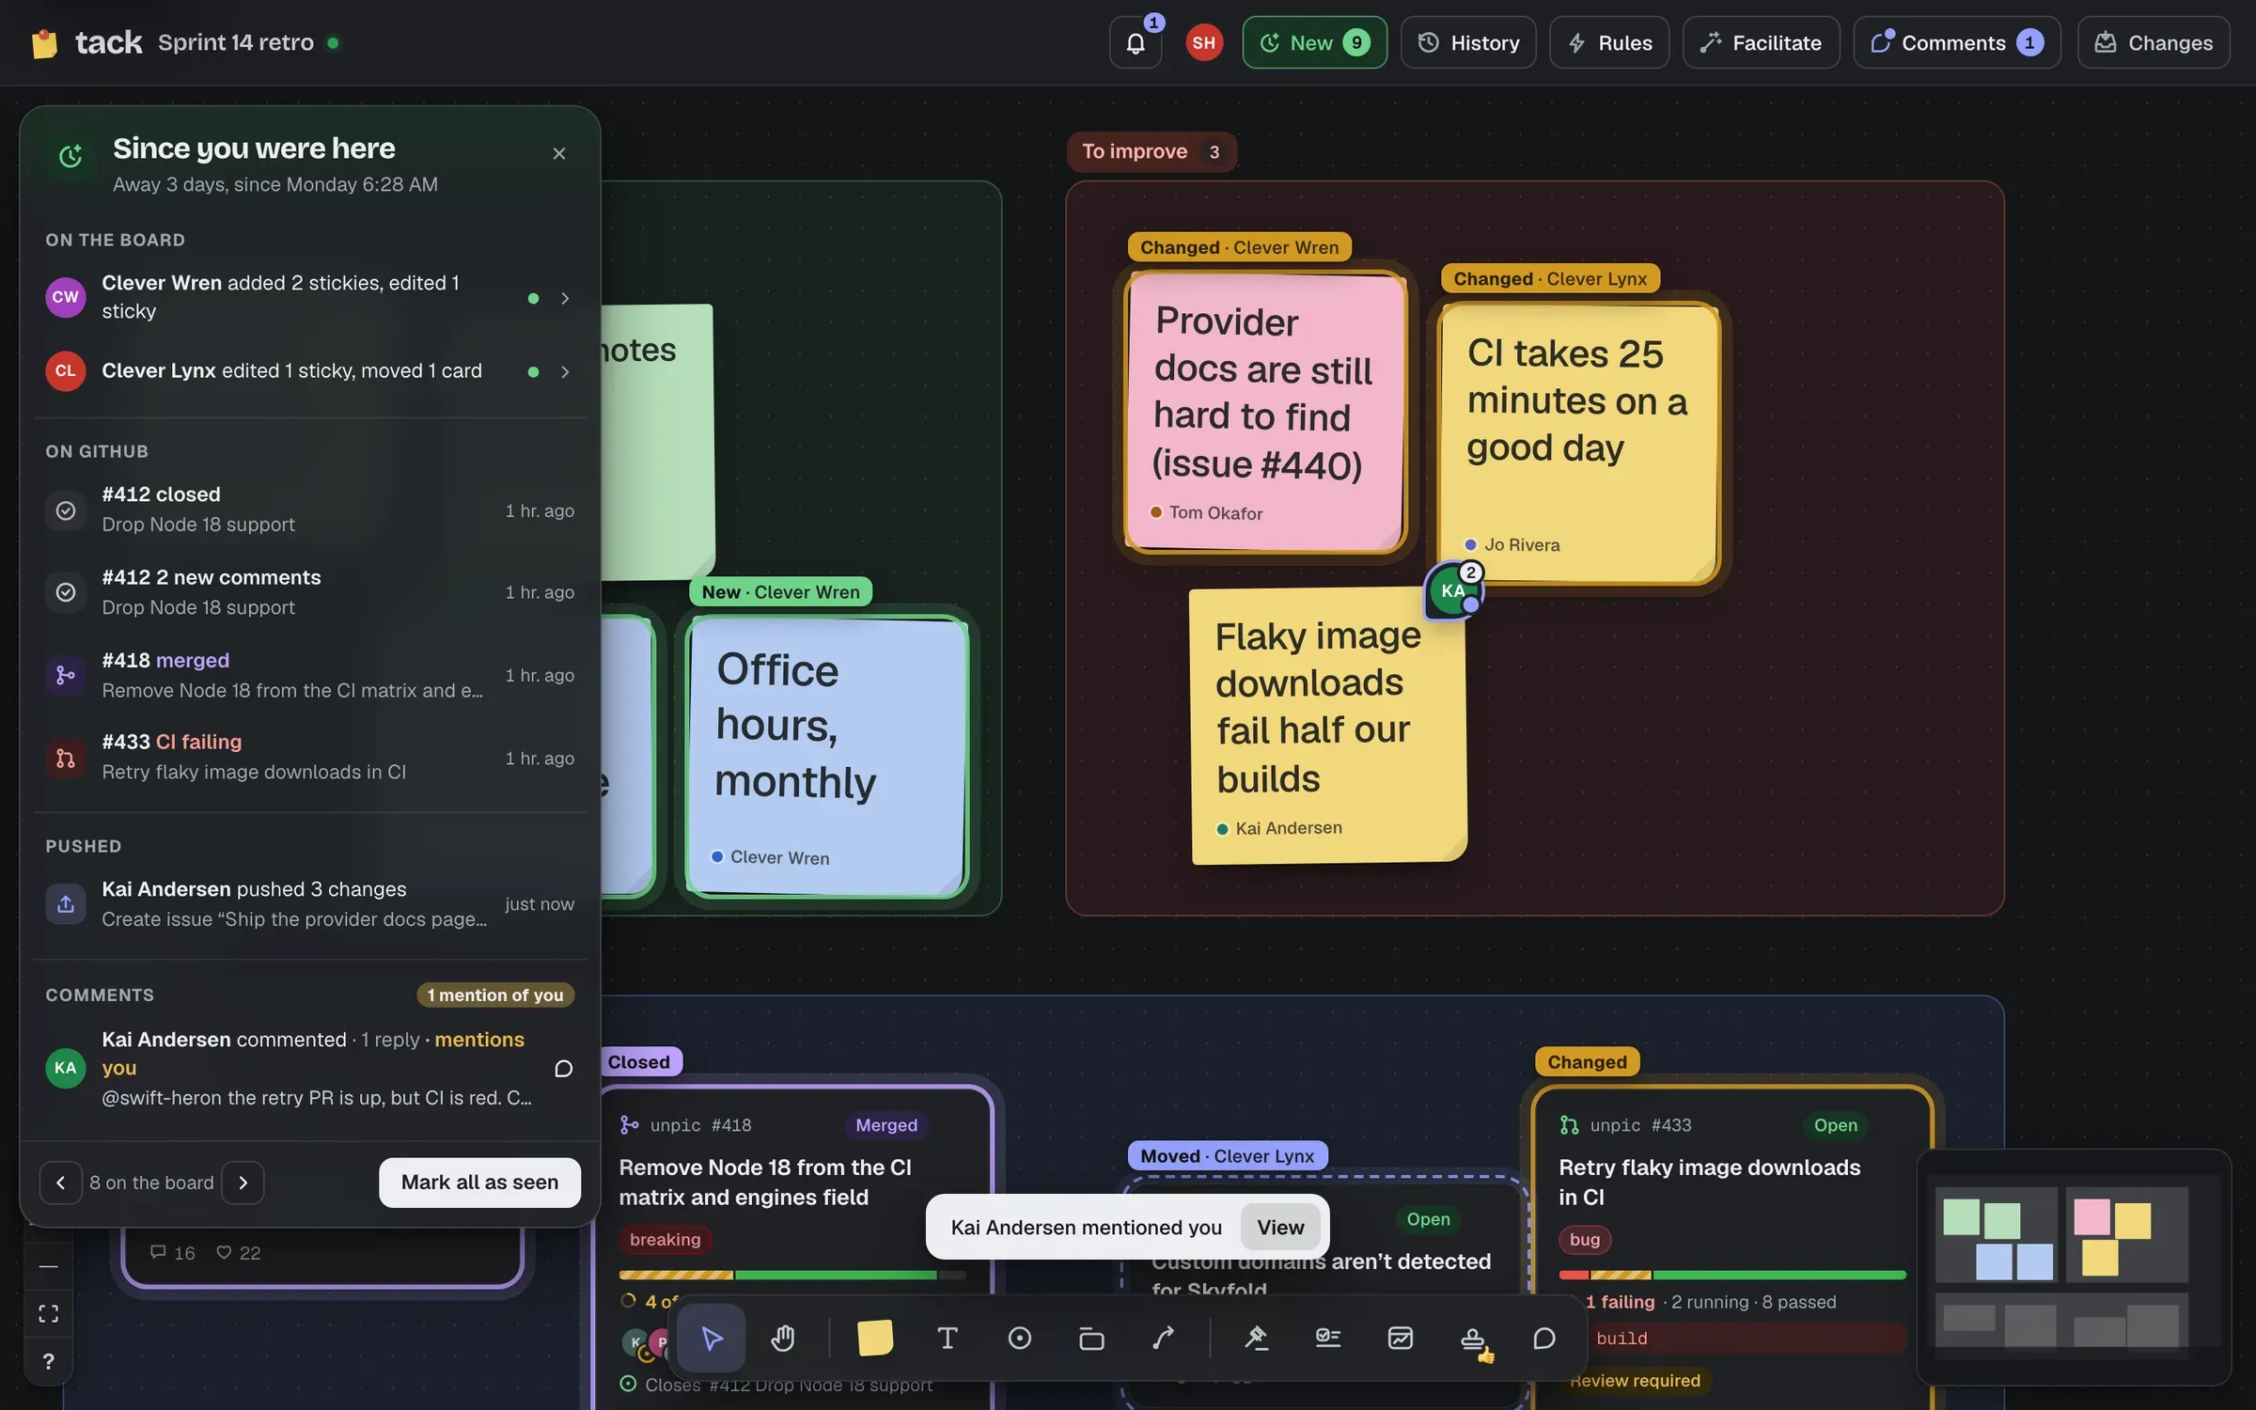
Task: Open comment bubble on Kai Andersen's comment
Action: point(563,1069)
